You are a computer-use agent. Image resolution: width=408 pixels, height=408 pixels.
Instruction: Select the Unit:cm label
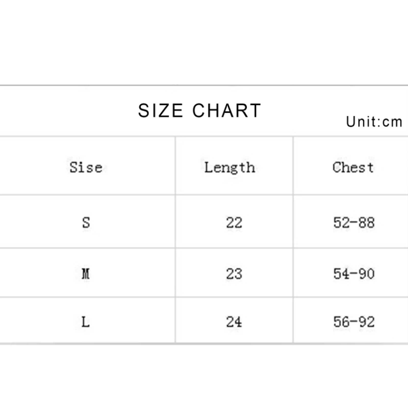(374, 122)
